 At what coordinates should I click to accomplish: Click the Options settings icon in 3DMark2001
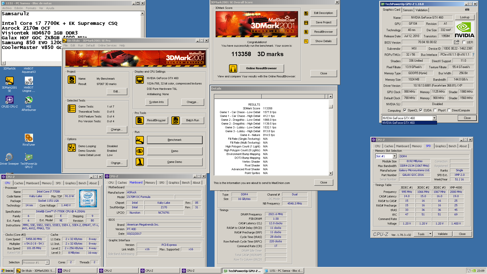(72, 147)
